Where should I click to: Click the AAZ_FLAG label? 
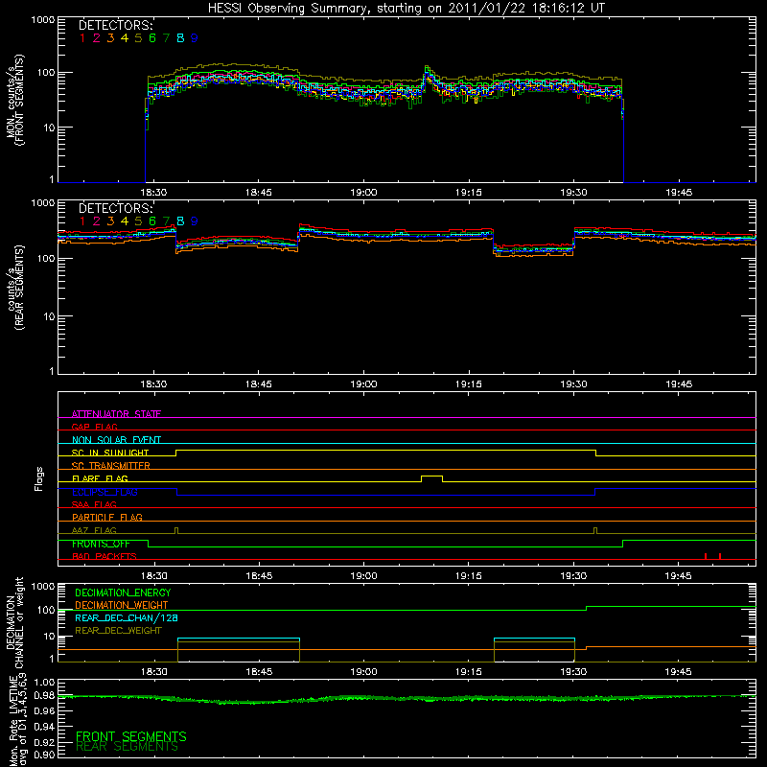click(94, 530)
